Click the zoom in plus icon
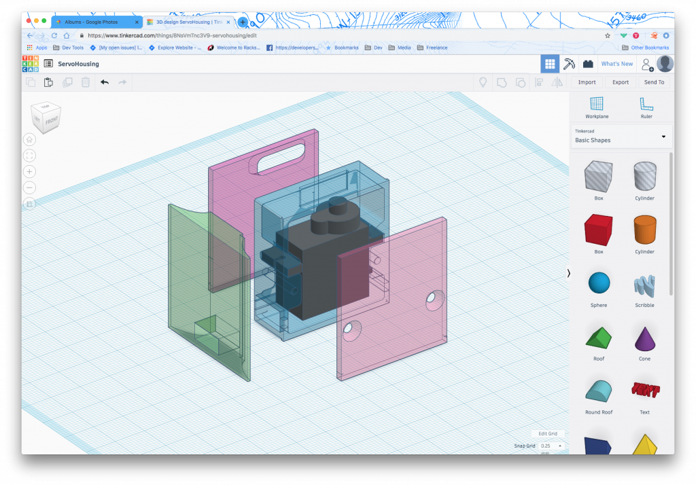 (x=30, y=171)
